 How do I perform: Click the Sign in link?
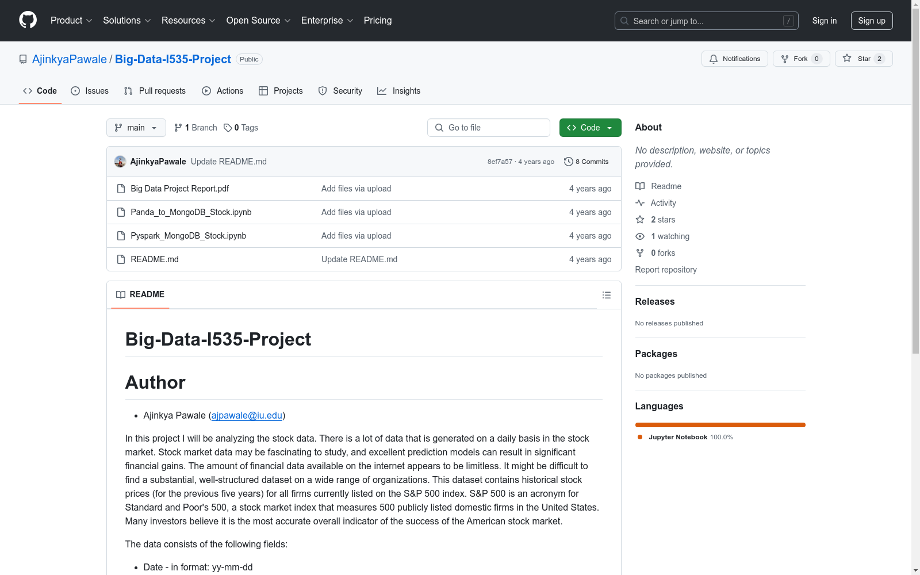click(x=824, y=21)
